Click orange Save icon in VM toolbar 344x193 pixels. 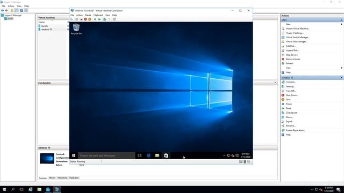click(90, 19)
